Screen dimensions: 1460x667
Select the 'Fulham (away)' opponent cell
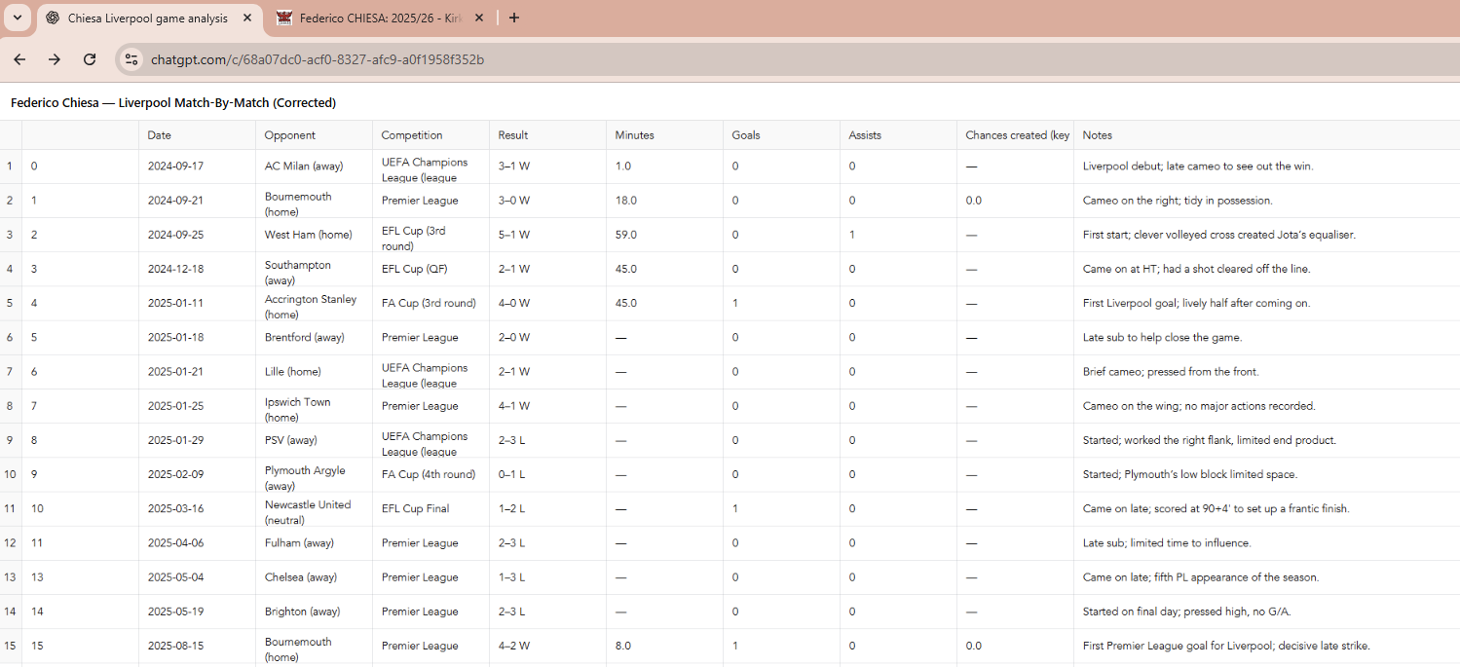point(314,542)
